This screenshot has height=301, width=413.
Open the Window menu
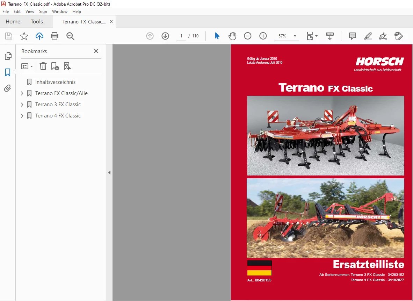[59, 12]
